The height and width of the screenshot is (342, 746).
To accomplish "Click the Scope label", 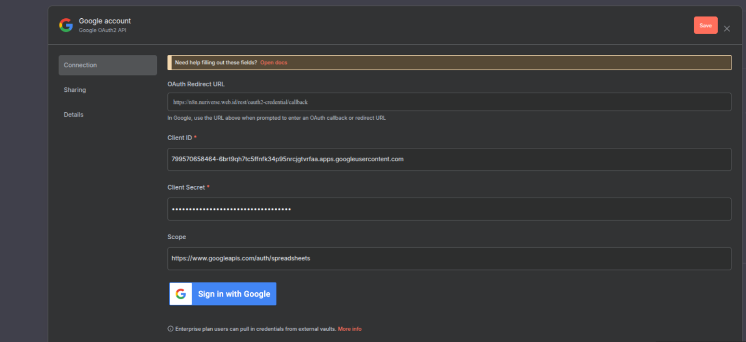I will coord(177,237).
